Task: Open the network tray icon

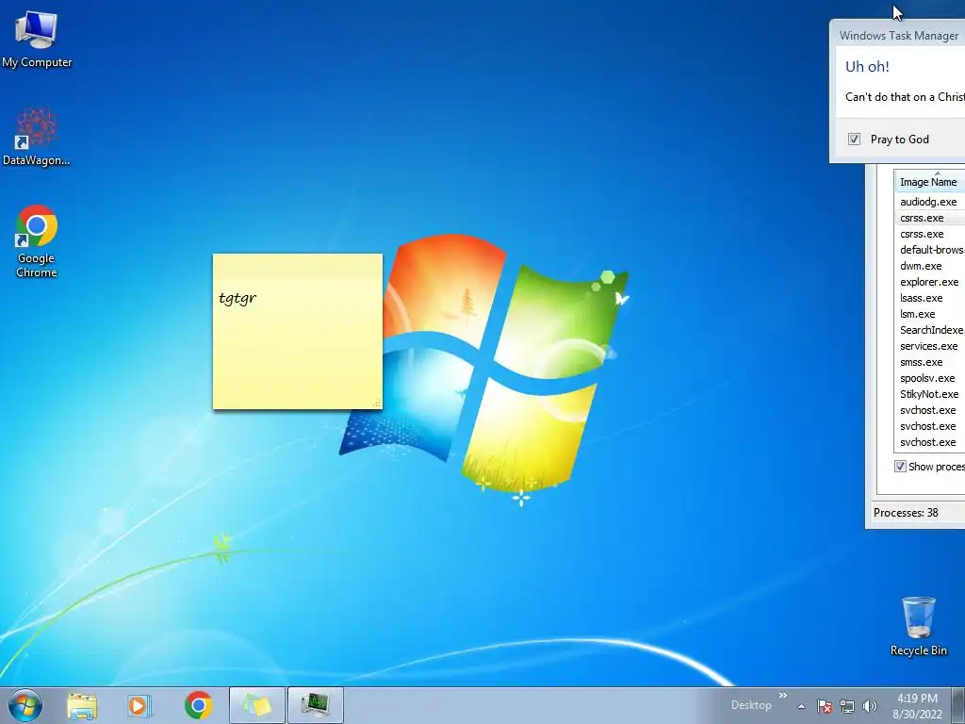Action: coord(847,706)
